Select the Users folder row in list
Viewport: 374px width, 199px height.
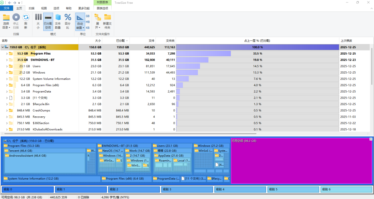(37, 66)
